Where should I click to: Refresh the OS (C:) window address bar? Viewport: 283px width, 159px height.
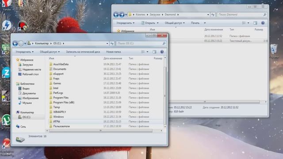(112, 43)
